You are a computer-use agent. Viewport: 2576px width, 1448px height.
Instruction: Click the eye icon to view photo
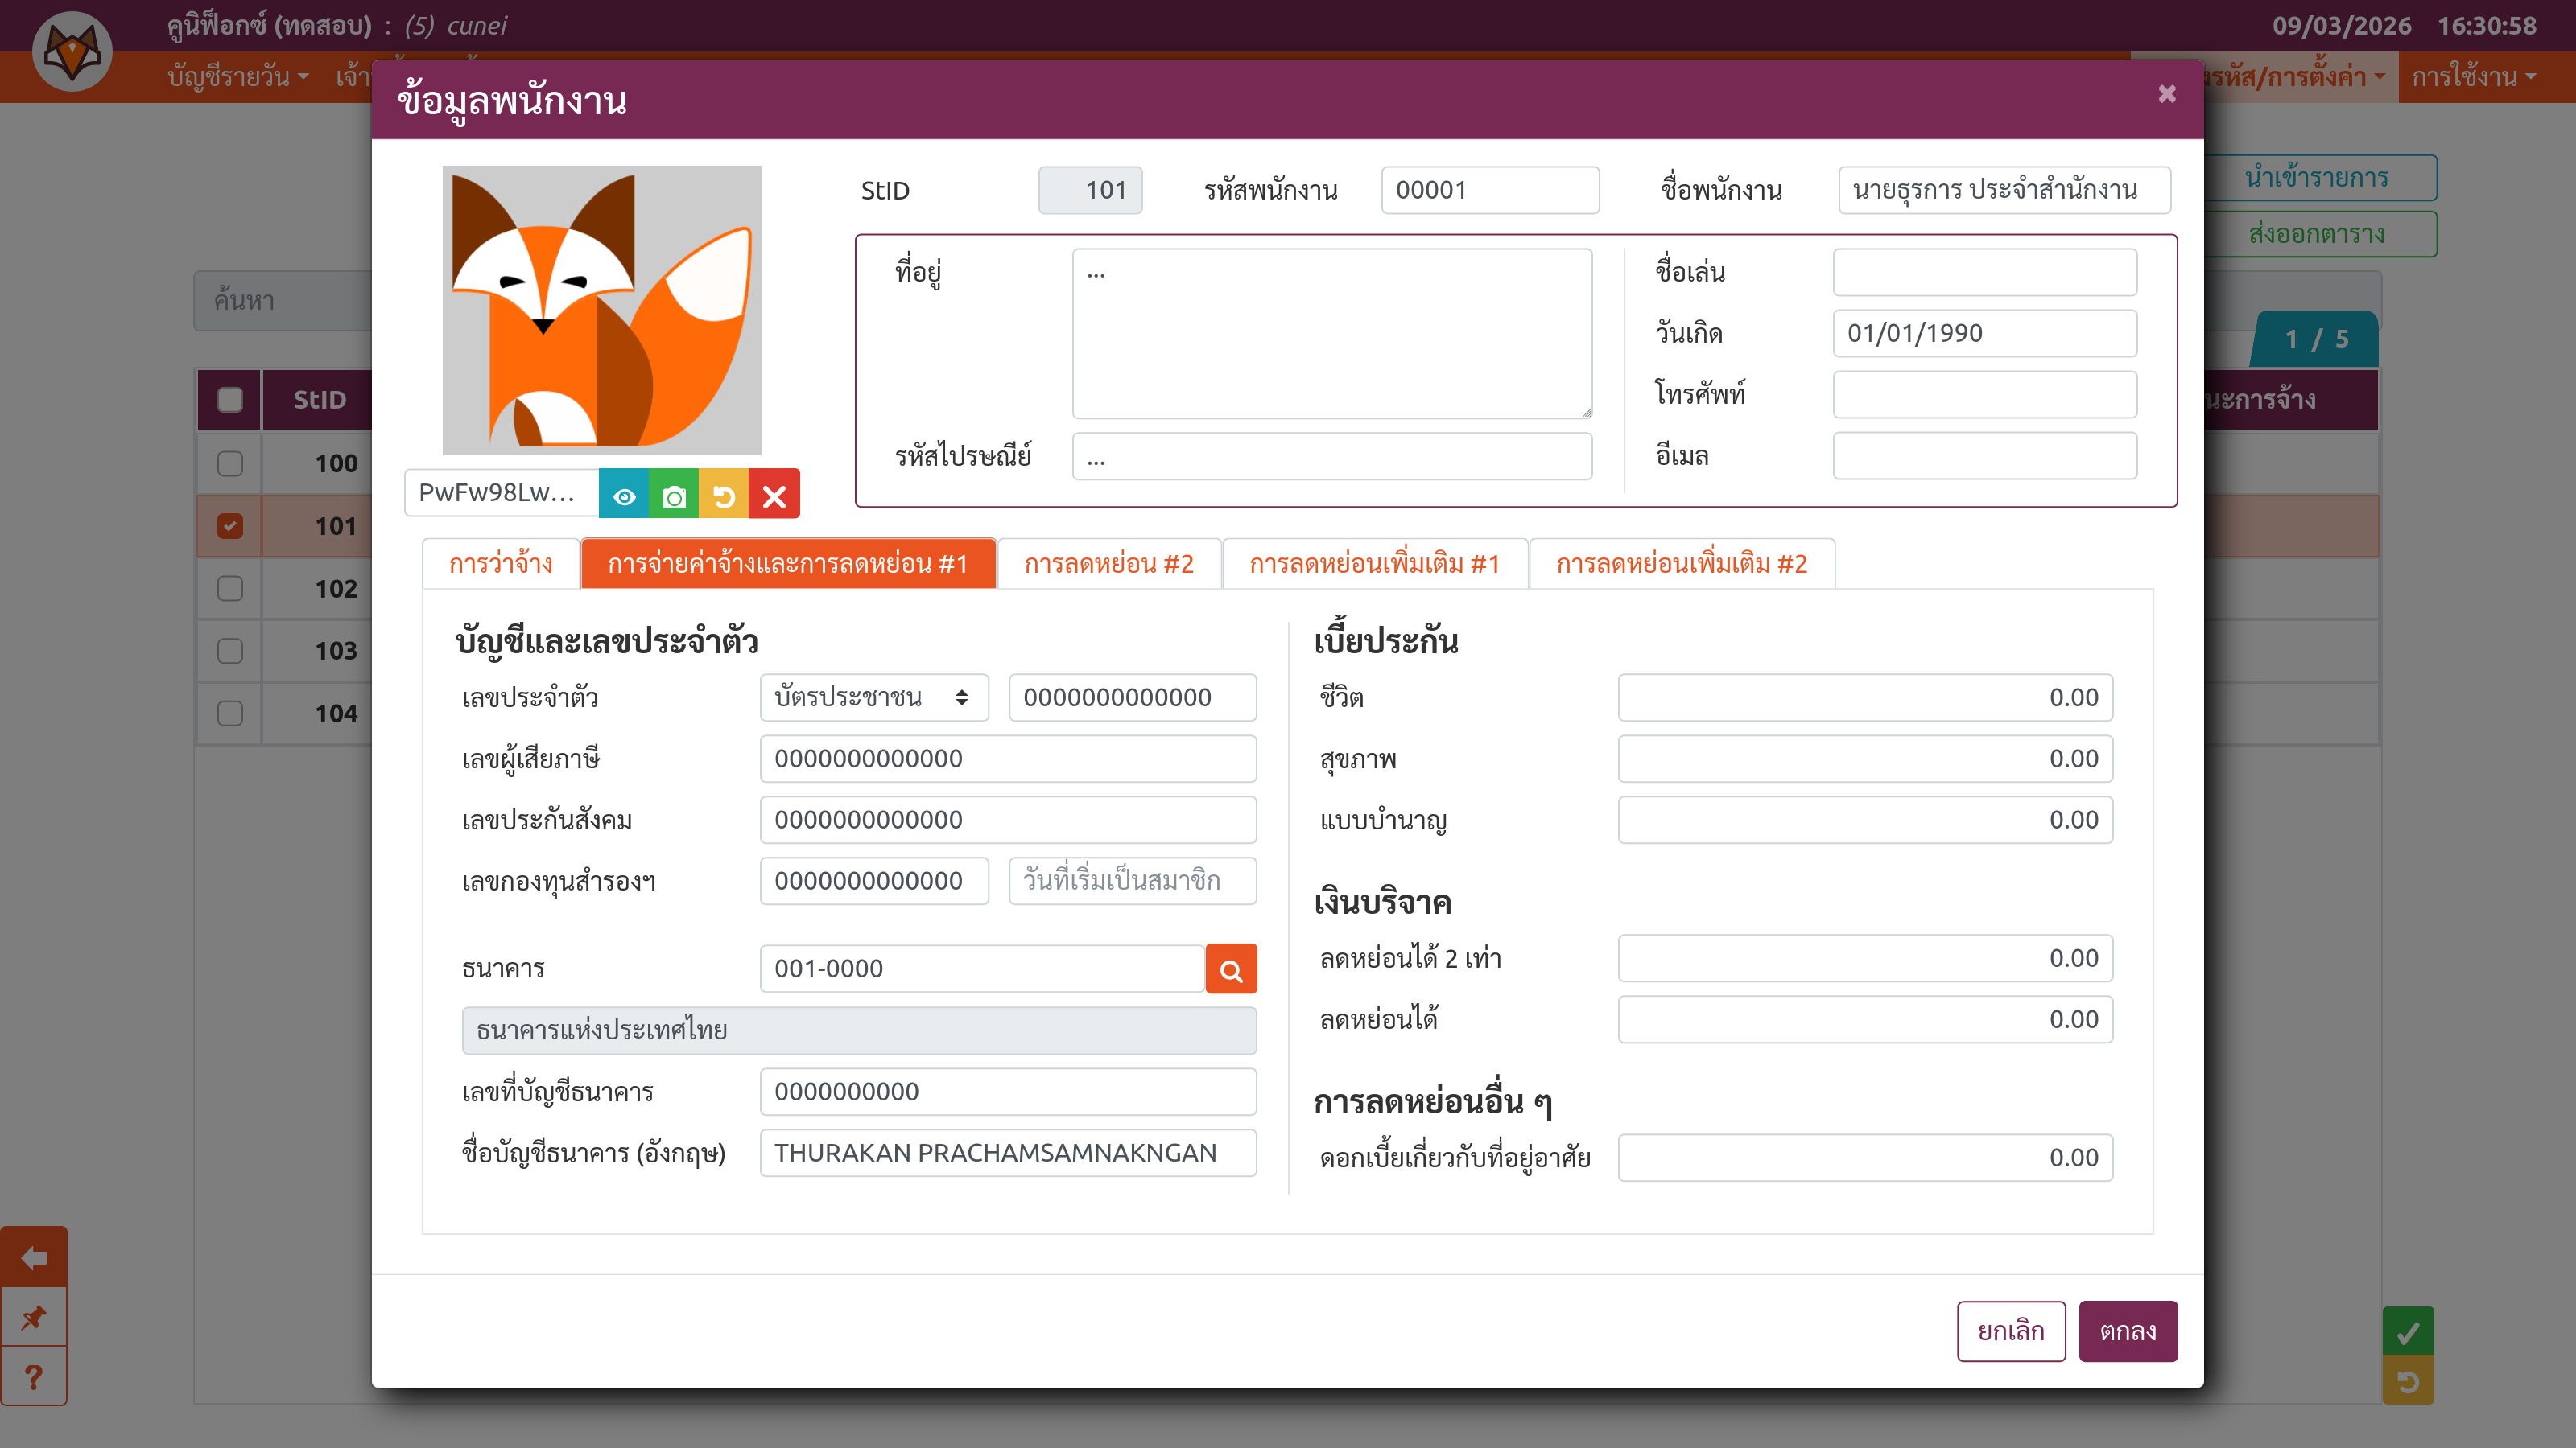pos(624,496)
